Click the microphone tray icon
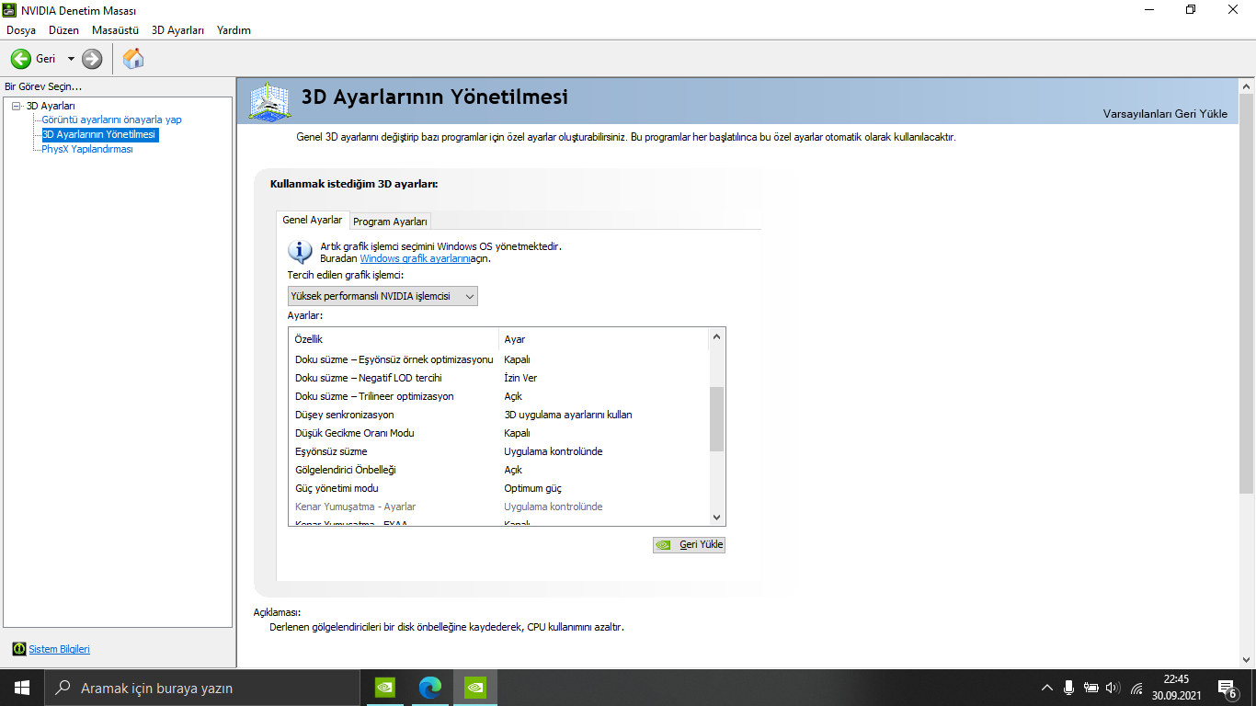This screenshot has width=1256, height=706. [x=1068, y=688]
